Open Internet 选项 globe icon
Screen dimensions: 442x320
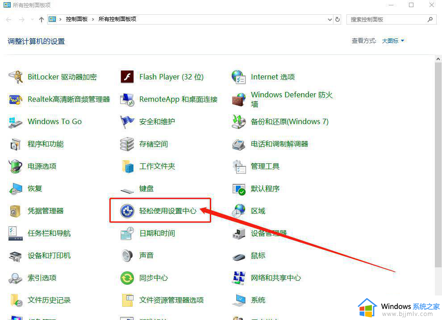tap(239, 77)
